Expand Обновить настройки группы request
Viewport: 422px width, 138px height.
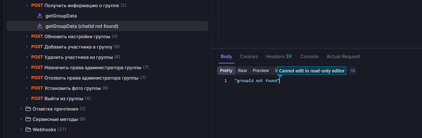27,36
